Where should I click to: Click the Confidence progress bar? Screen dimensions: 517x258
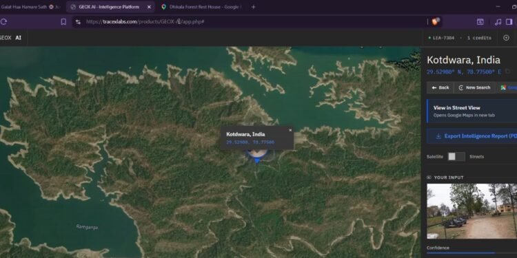click(x=472, y=253)
